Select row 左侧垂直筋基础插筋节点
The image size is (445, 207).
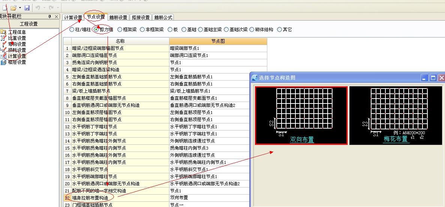click(120, 76)
